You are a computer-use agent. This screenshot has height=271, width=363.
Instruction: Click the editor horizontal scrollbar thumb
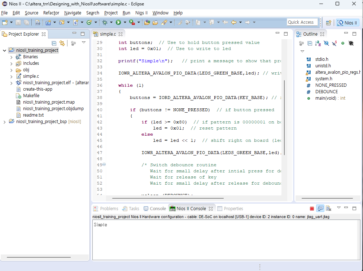[168, 198]
